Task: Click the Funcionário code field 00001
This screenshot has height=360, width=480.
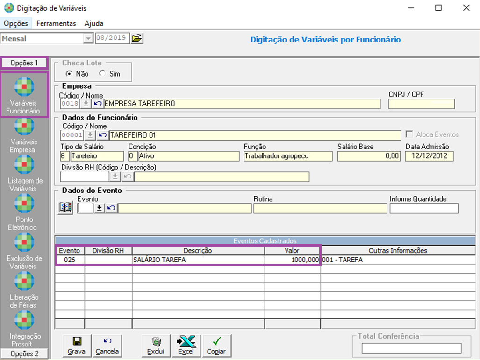Action: click(x=72, y=135)
